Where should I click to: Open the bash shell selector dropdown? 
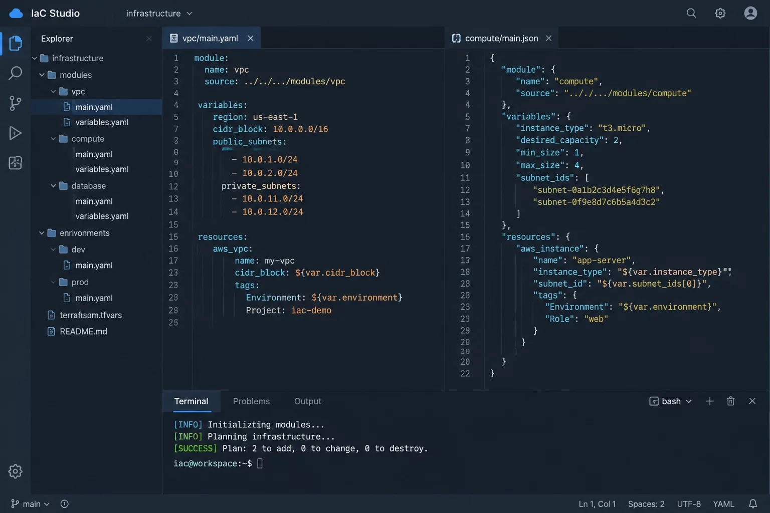(x=671, y=401)
